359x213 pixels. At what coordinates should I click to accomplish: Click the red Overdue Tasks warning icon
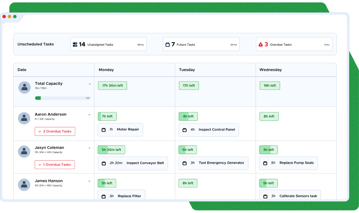pyautogui.click(x=260, y=44)
